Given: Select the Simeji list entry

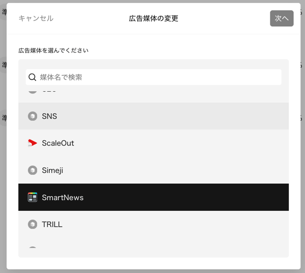Looking at the screenshot, I should [x=154, y=170].
